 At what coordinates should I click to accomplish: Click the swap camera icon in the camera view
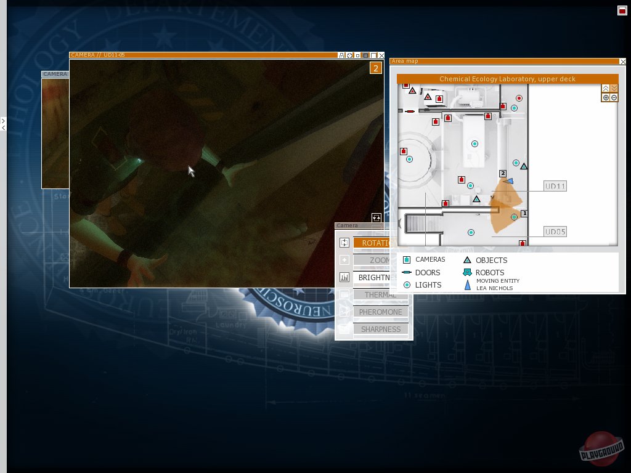tap(377, 217)
